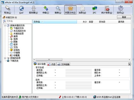Select 共享的目录 tree item
This screenshot has height=100, width=134.
point(18,34)
